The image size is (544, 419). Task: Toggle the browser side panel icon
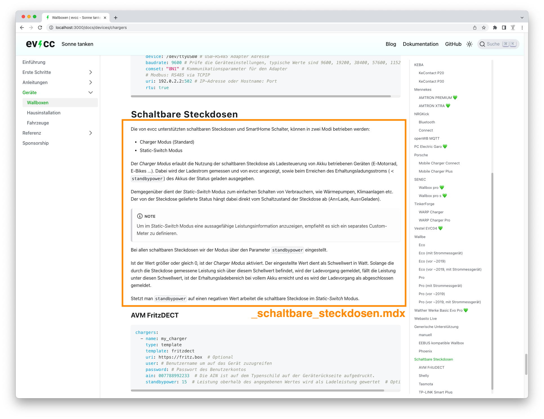click(504, 28)
